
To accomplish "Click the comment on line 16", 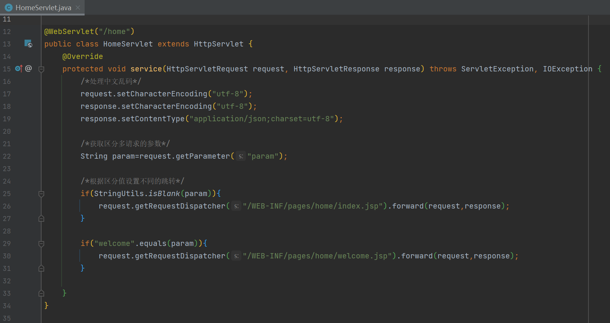I will [111, 81].
